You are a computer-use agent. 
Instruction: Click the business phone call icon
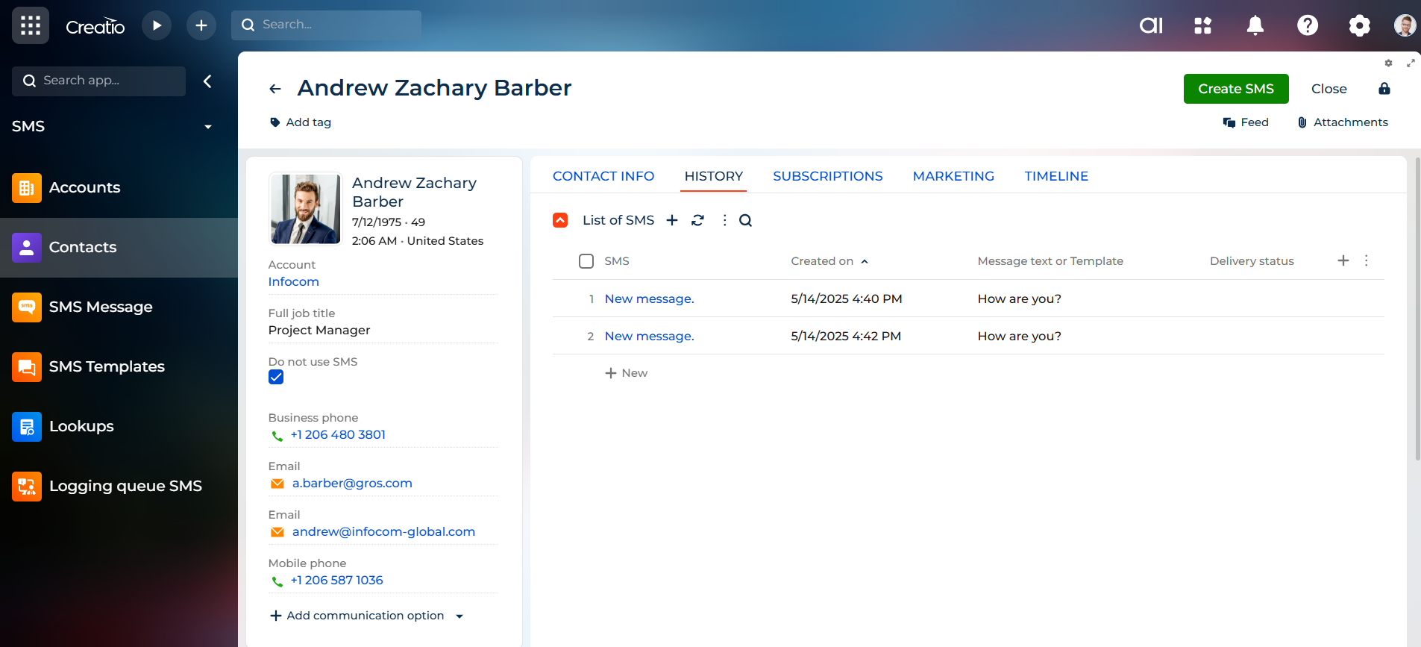click(x=277, y=436)
